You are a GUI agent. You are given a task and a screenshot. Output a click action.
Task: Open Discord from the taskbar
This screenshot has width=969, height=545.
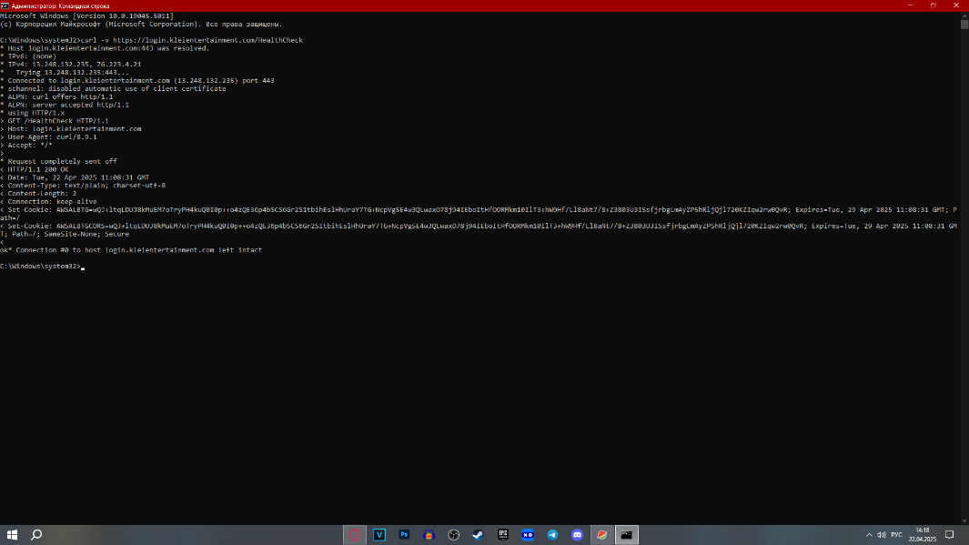(577, 535)
